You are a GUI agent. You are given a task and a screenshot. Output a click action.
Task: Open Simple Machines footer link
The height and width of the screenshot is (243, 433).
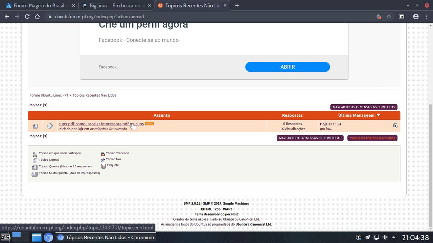[236, 204]
